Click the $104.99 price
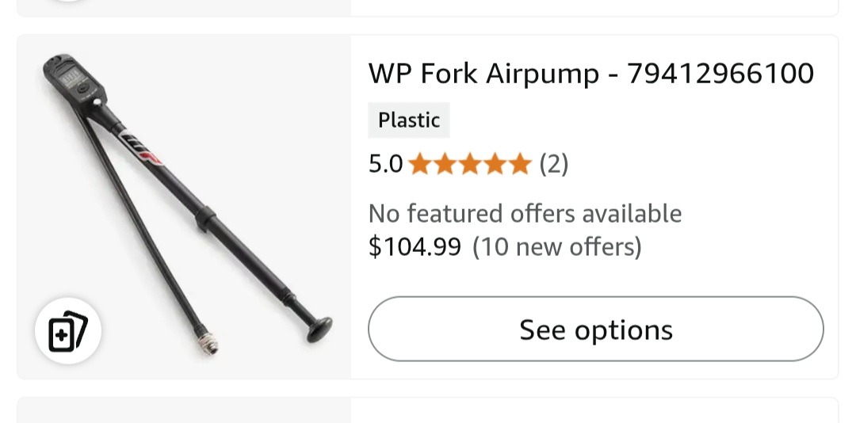 pyautogui.click(x=415, y=247)
